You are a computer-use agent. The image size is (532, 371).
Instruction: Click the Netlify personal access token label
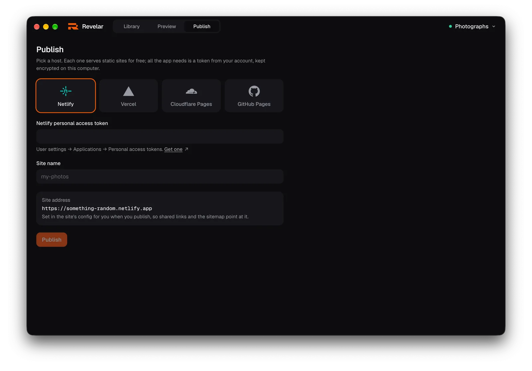click(x=72, y=123)
